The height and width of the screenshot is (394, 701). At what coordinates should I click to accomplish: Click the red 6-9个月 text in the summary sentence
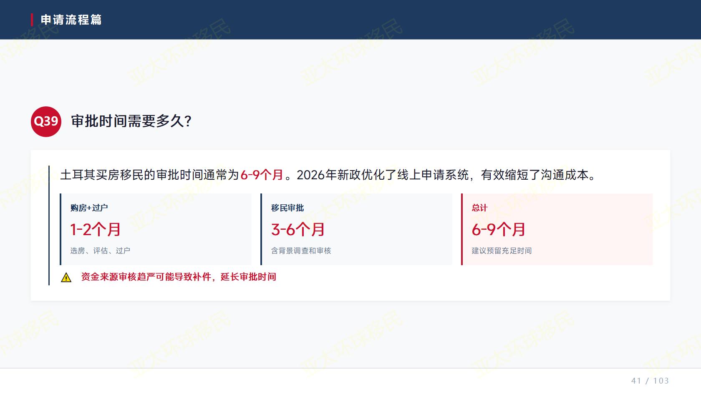(x=262, y=175)
